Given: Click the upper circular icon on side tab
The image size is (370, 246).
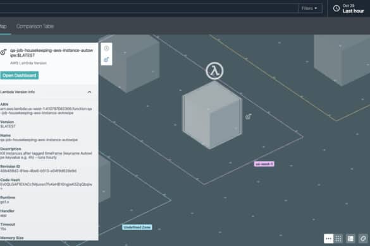Looking at the screenshot, I should click(106, 49).
